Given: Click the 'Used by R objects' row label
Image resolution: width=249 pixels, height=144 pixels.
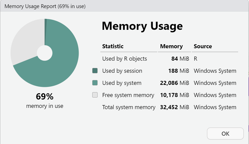Looking at the screenshot, I should 125,59.
